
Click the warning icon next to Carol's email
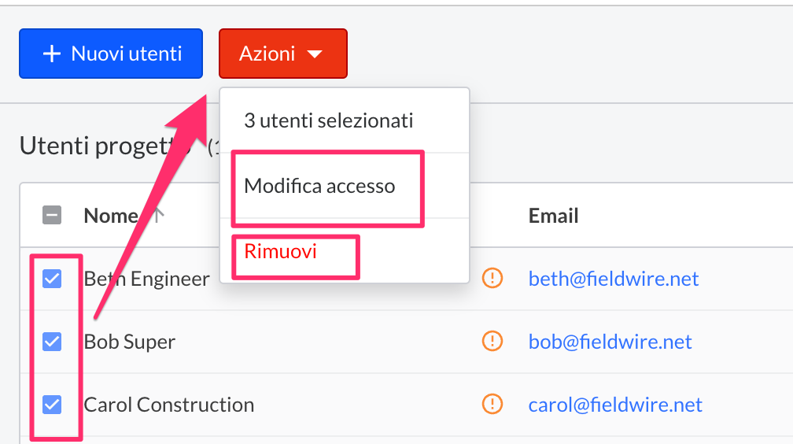[x=492, y=405]
